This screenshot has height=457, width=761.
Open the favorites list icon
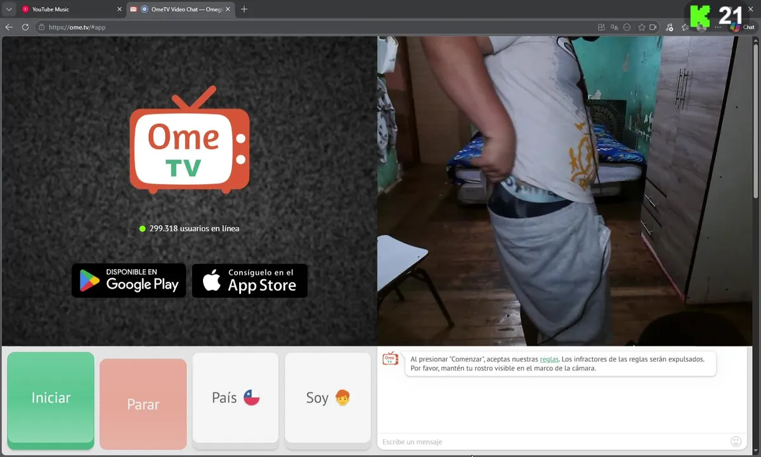pos(685,27)
